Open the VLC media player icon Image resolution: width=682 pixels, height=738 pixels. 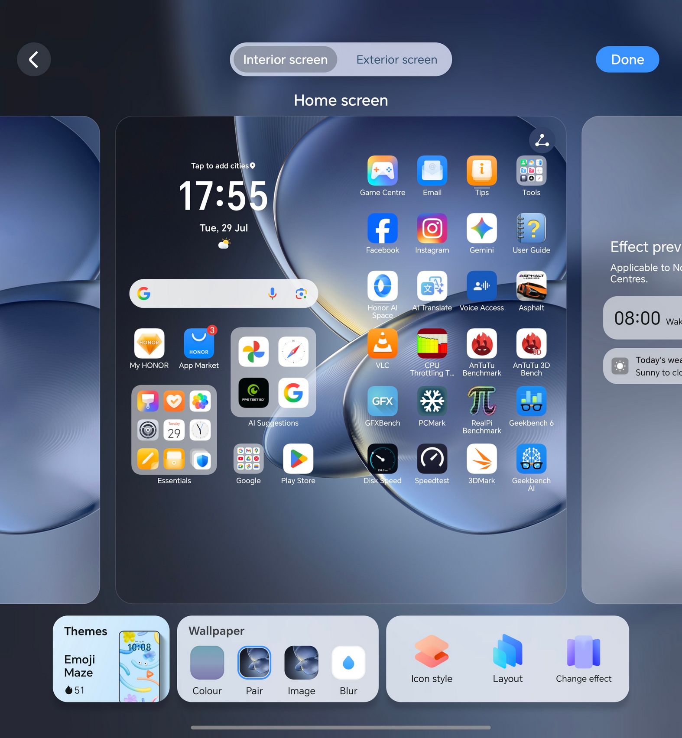pyautogui.click(x=383, y=343)
